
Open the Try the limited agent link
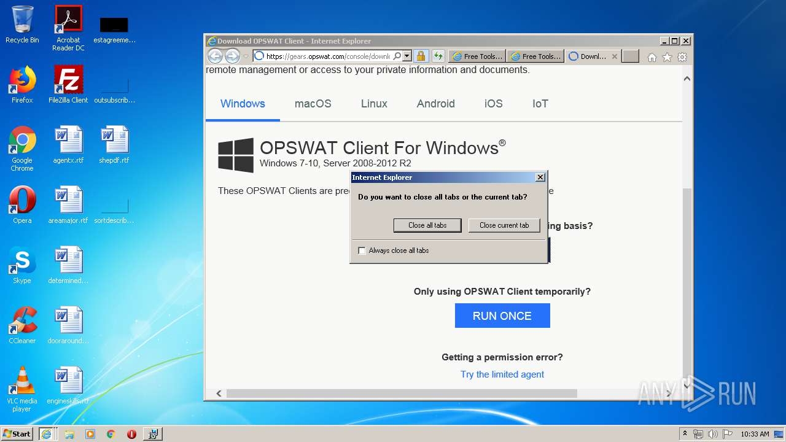tap(502, 374)
